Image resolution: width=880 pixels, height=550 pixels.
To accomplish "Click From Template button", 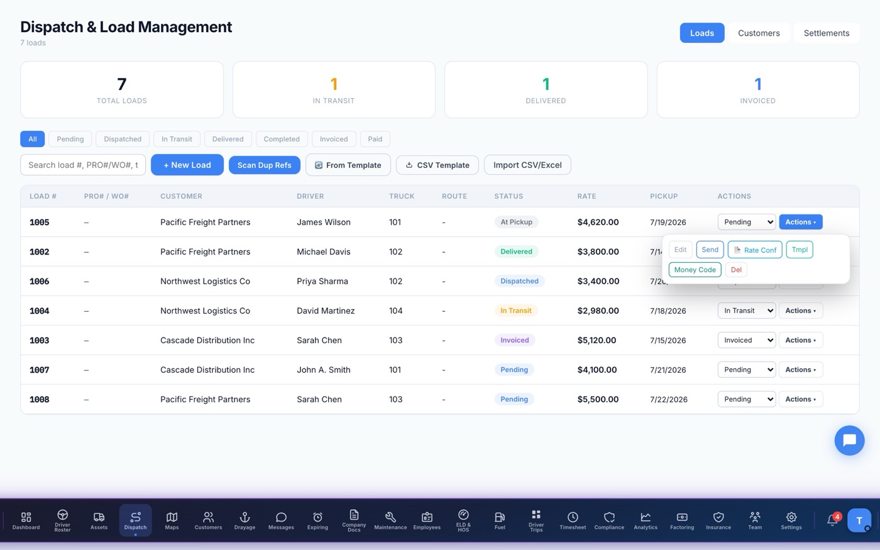I will [x=348, y=165].
